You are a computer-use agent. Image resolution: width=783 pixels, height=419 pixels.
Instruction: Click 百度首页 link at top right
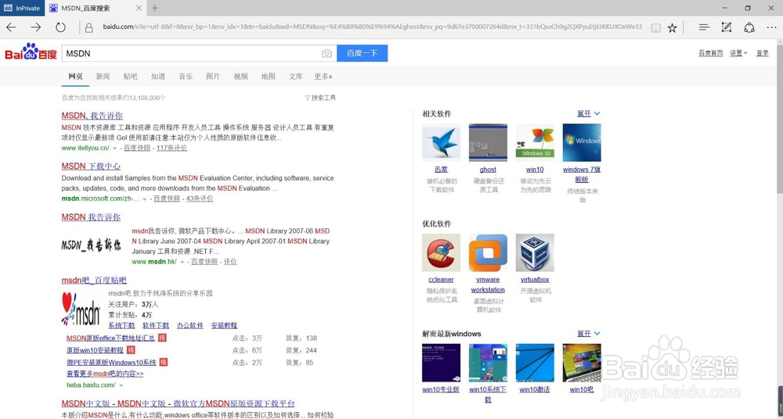(x=711, y=53)
